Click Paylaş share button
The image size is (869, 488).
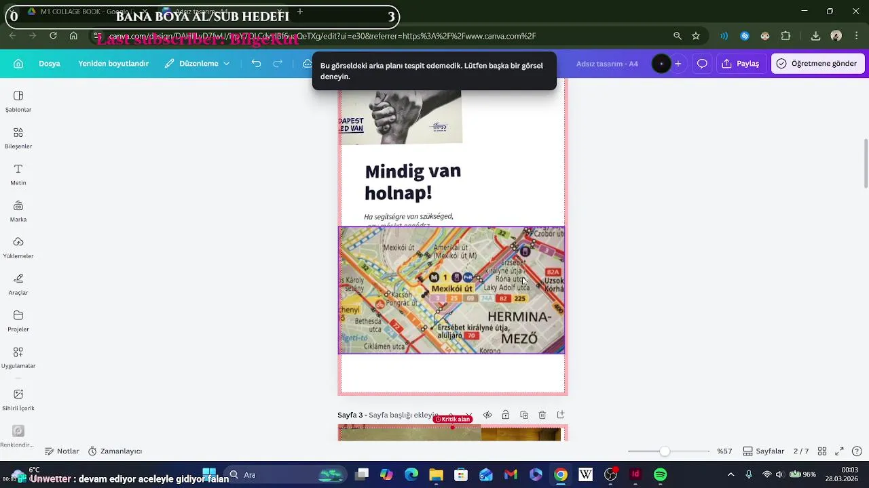(x=740, y=64)
